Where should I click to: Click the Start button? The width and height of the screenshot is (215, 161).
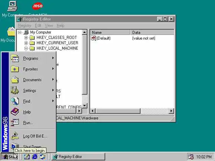9,157
